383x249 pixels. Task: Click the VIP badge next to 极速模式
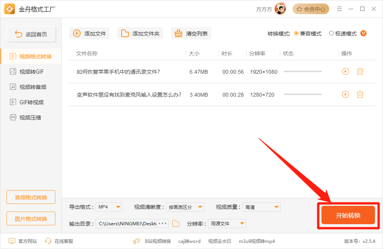click(x=364, y=33)
